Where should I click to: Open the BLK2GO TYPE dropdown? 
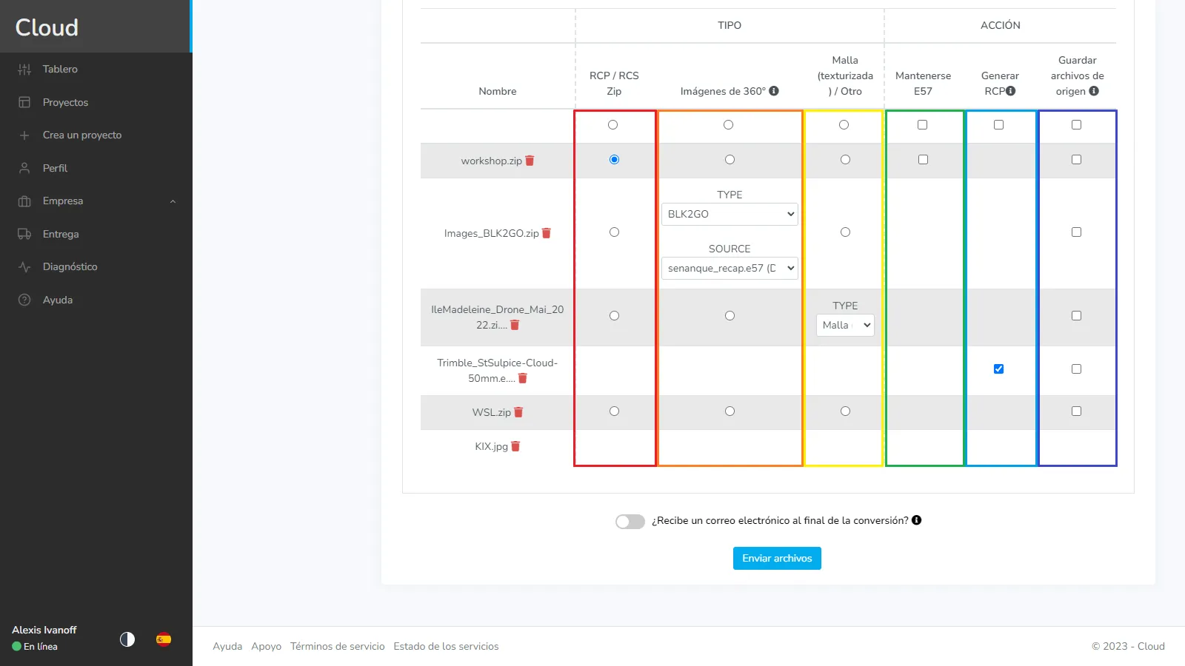coord(730,214)
